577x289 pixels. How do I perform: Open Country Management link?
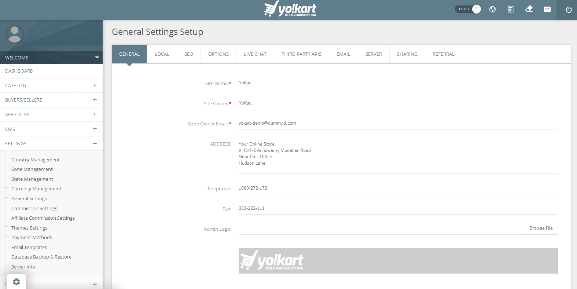point(36,160)
